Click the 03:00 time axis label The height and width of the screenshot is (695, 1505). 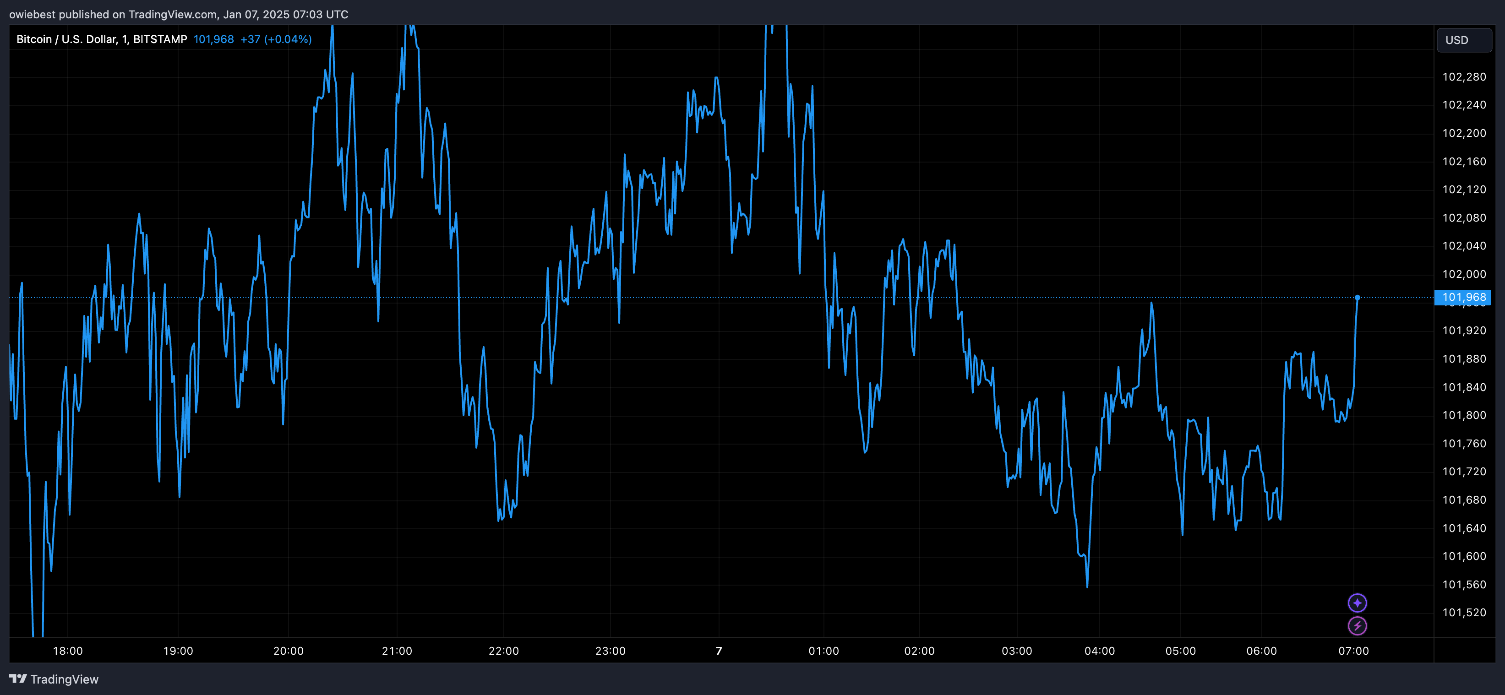[x=1017, y=651]
